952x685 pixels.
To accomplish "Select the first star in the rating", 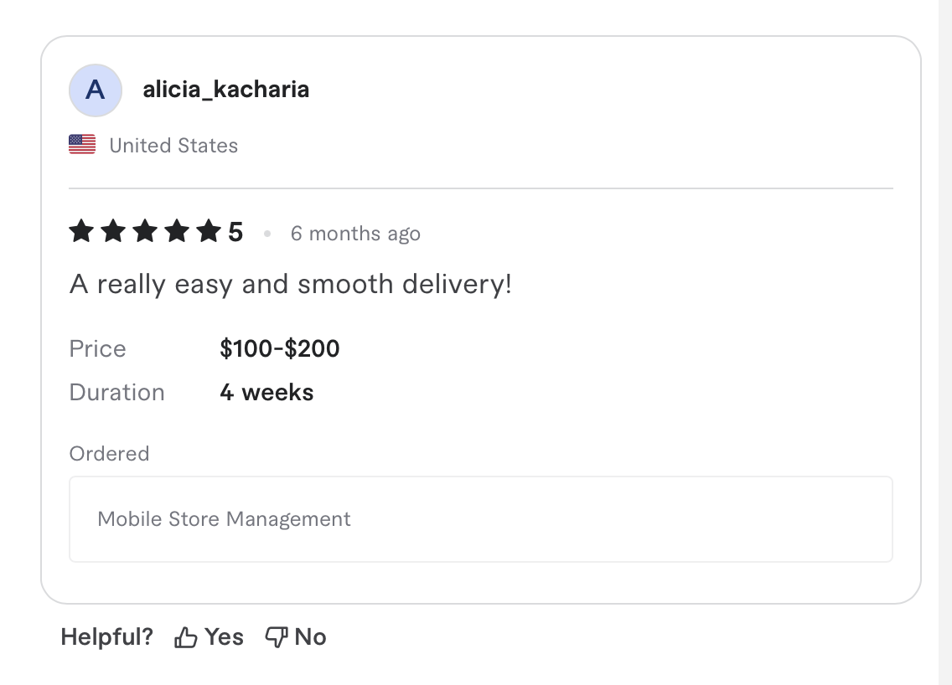I will (x=80, y=231).
